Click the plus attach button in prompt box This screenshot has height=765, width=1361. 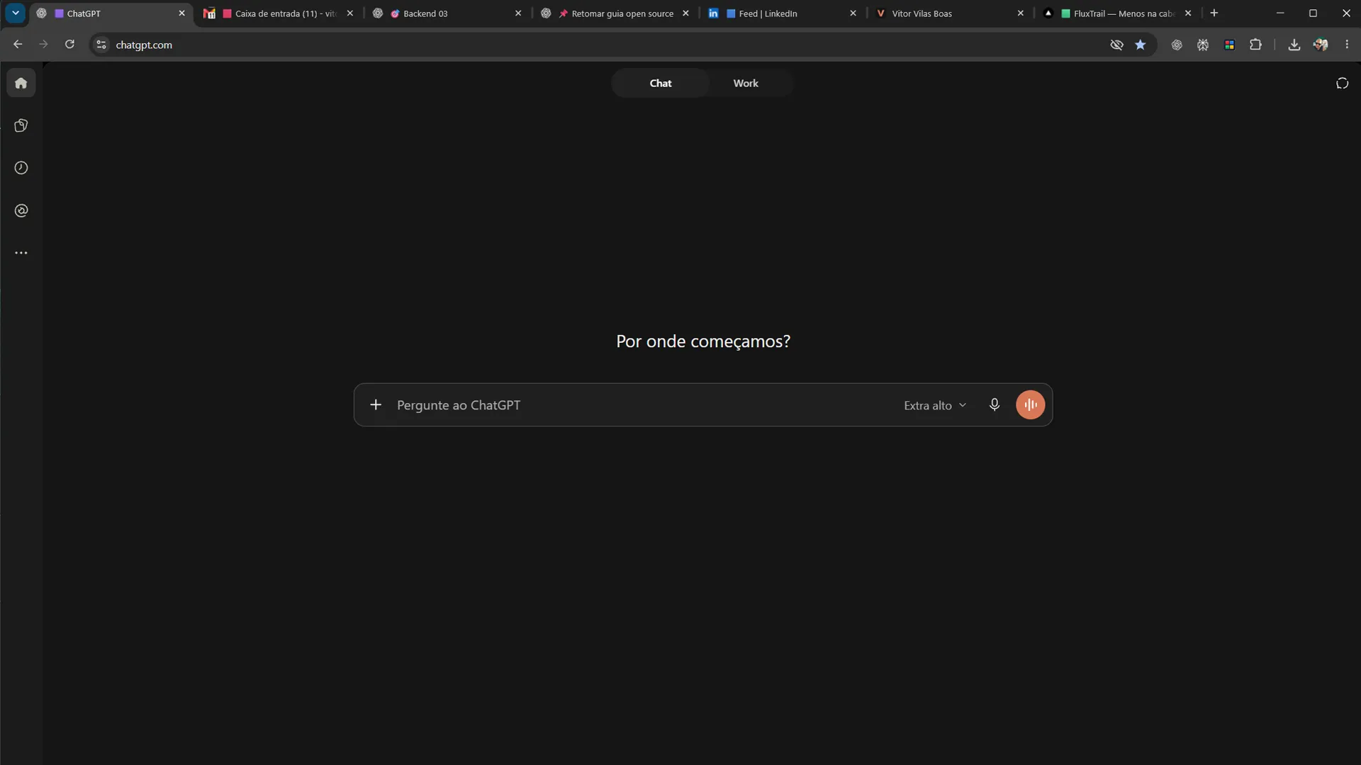click(376, 404)
